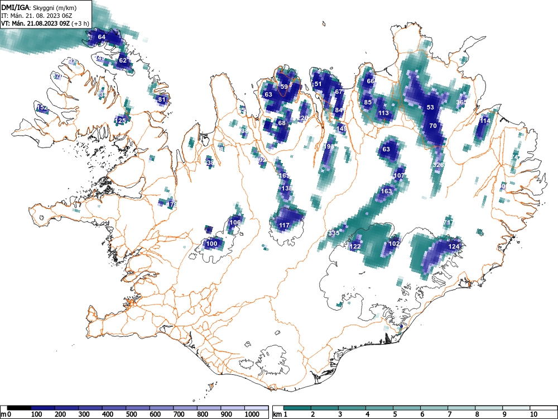Click the map visibility value 70
The height and width of the screenshot is (419, 558).
tap(433, 126)
